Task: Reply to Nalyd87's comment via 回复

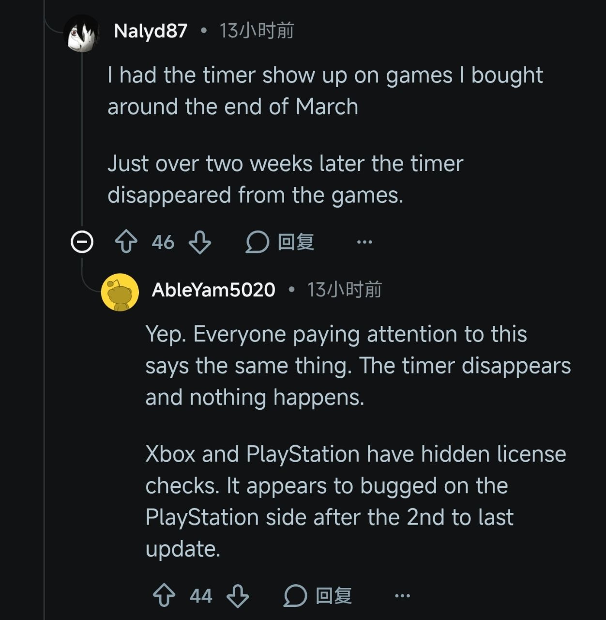Action: click(281, 242)
